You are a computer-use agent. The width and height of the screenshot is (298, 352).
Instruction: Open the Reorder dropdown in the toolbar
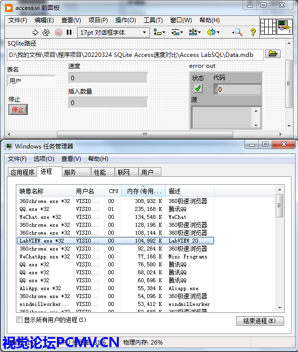click(213, 32)
